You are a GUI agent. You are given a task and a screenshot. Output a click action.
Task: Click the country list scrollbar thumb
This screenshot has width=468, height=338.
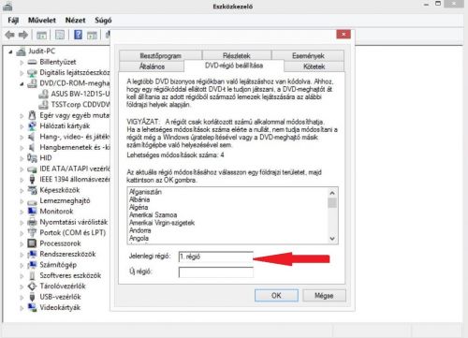[332, 203]
